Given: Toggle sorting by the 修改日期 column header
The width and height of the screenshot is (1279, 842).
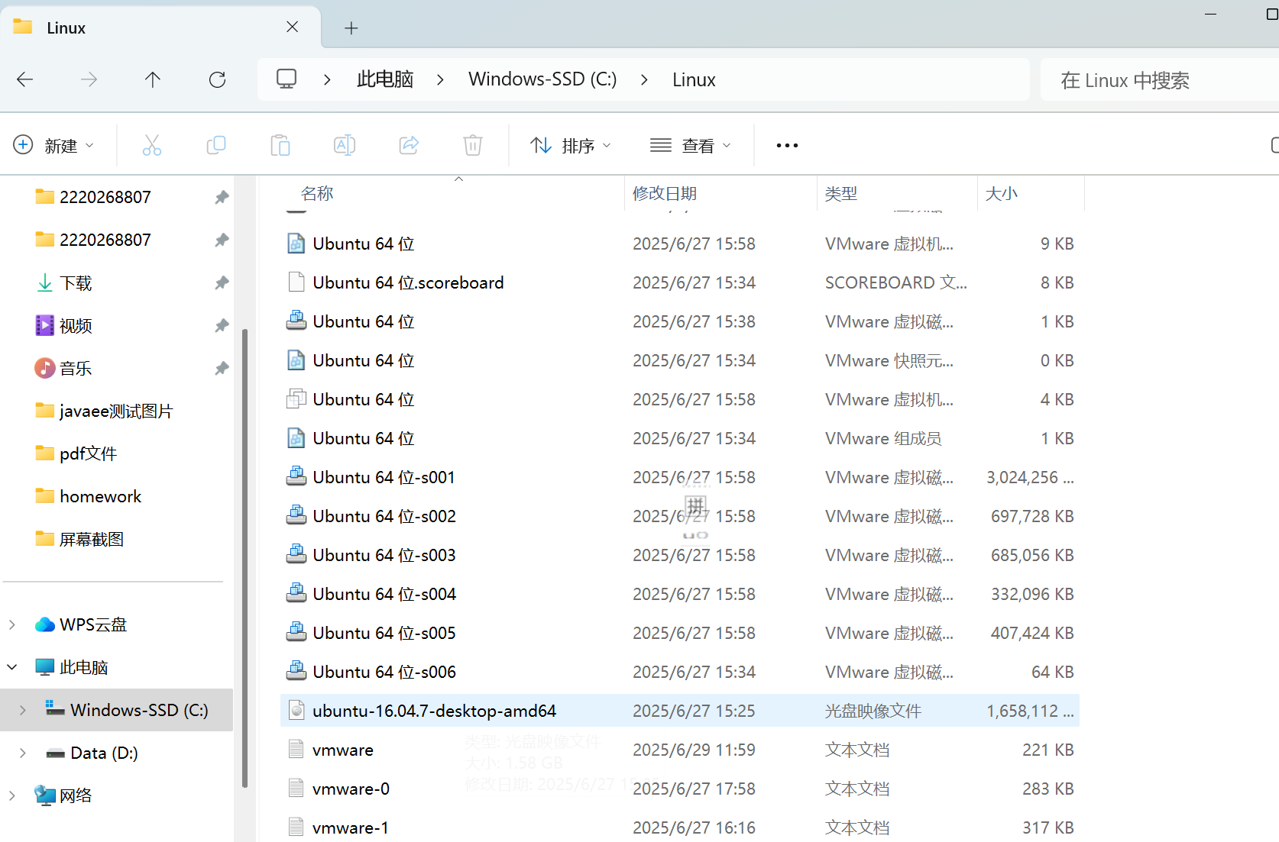Looking at the screenshot, I should [x=664, y=193].
